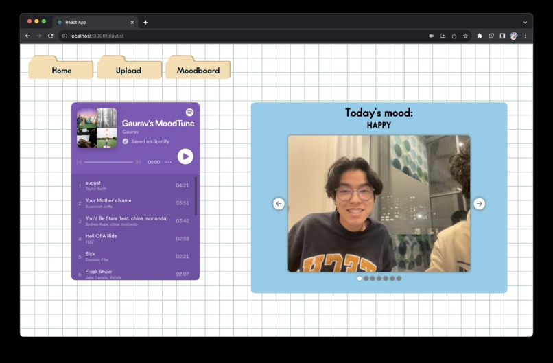Play the track You'd Be Stars
The image size is (553, 363).
[x=134, y=221]
